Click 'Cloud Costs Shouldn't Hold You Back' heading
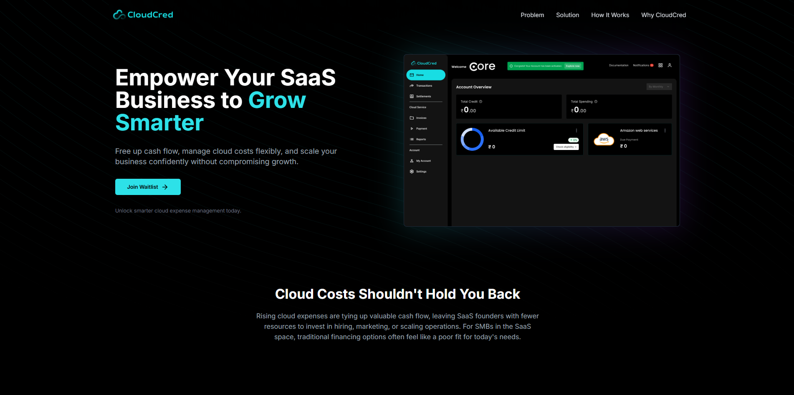 point(397,294)
